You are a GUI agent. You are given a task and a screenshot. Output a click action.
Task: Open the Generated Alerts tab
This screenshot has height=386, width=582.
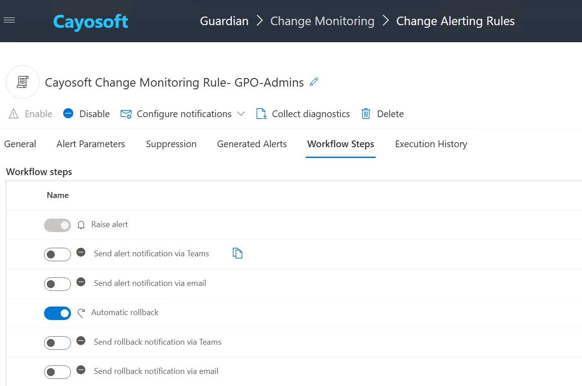click(252, 144)
